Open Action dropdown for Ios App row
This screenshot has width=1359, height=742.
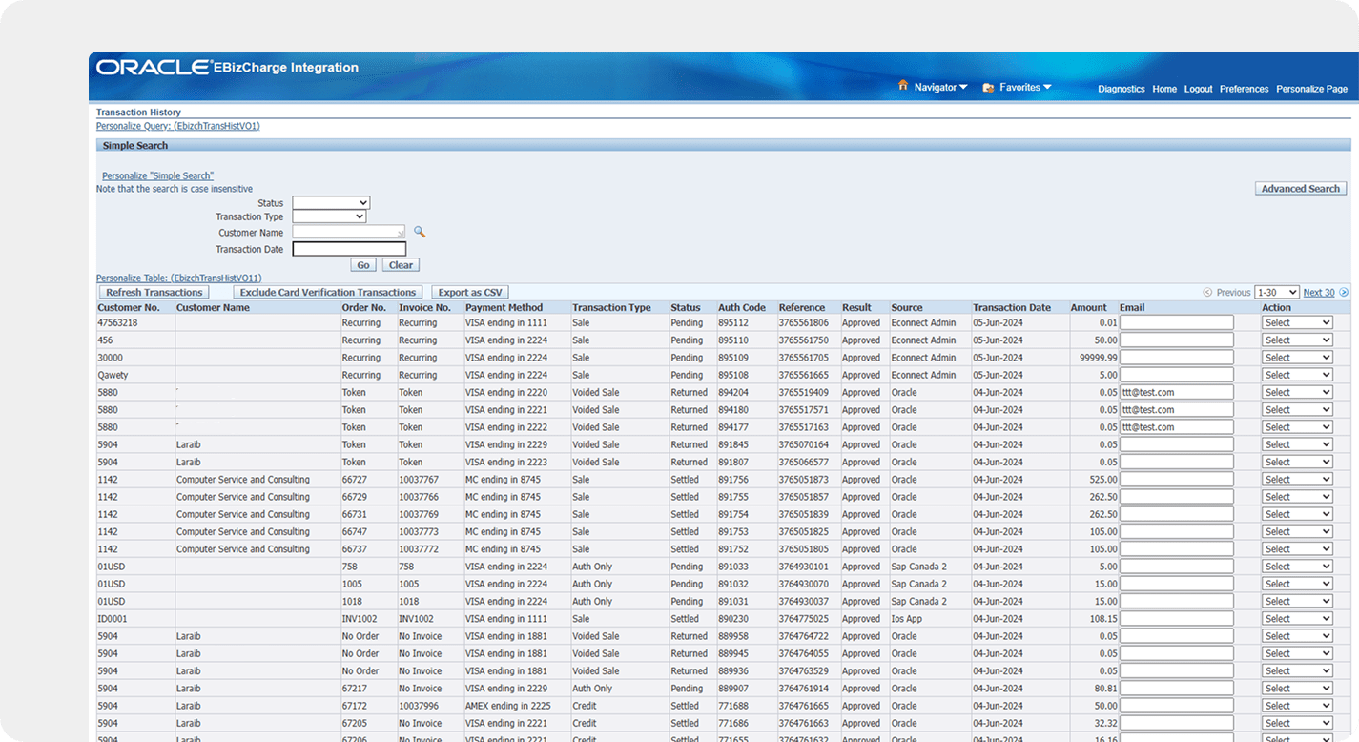[1297, 619]
